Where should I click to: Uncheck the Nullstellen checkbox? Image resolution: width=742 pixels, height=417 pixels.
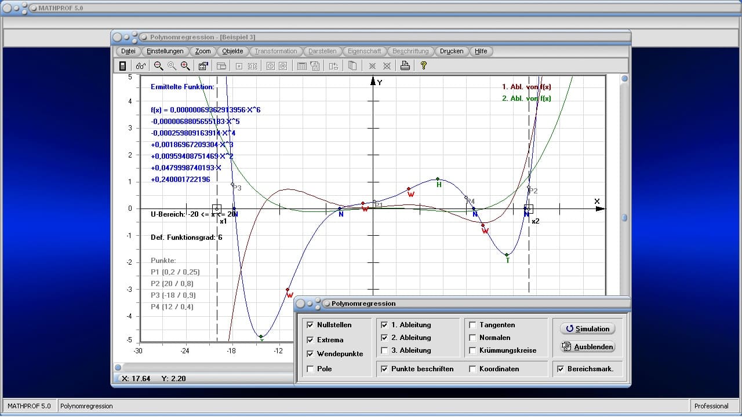click(x=310, y=325)
